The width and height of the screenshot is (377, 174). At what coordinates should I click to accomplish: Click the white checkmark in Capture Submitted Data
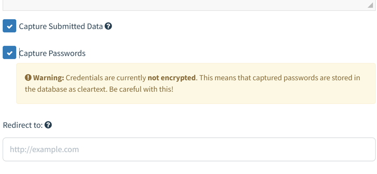10,27
